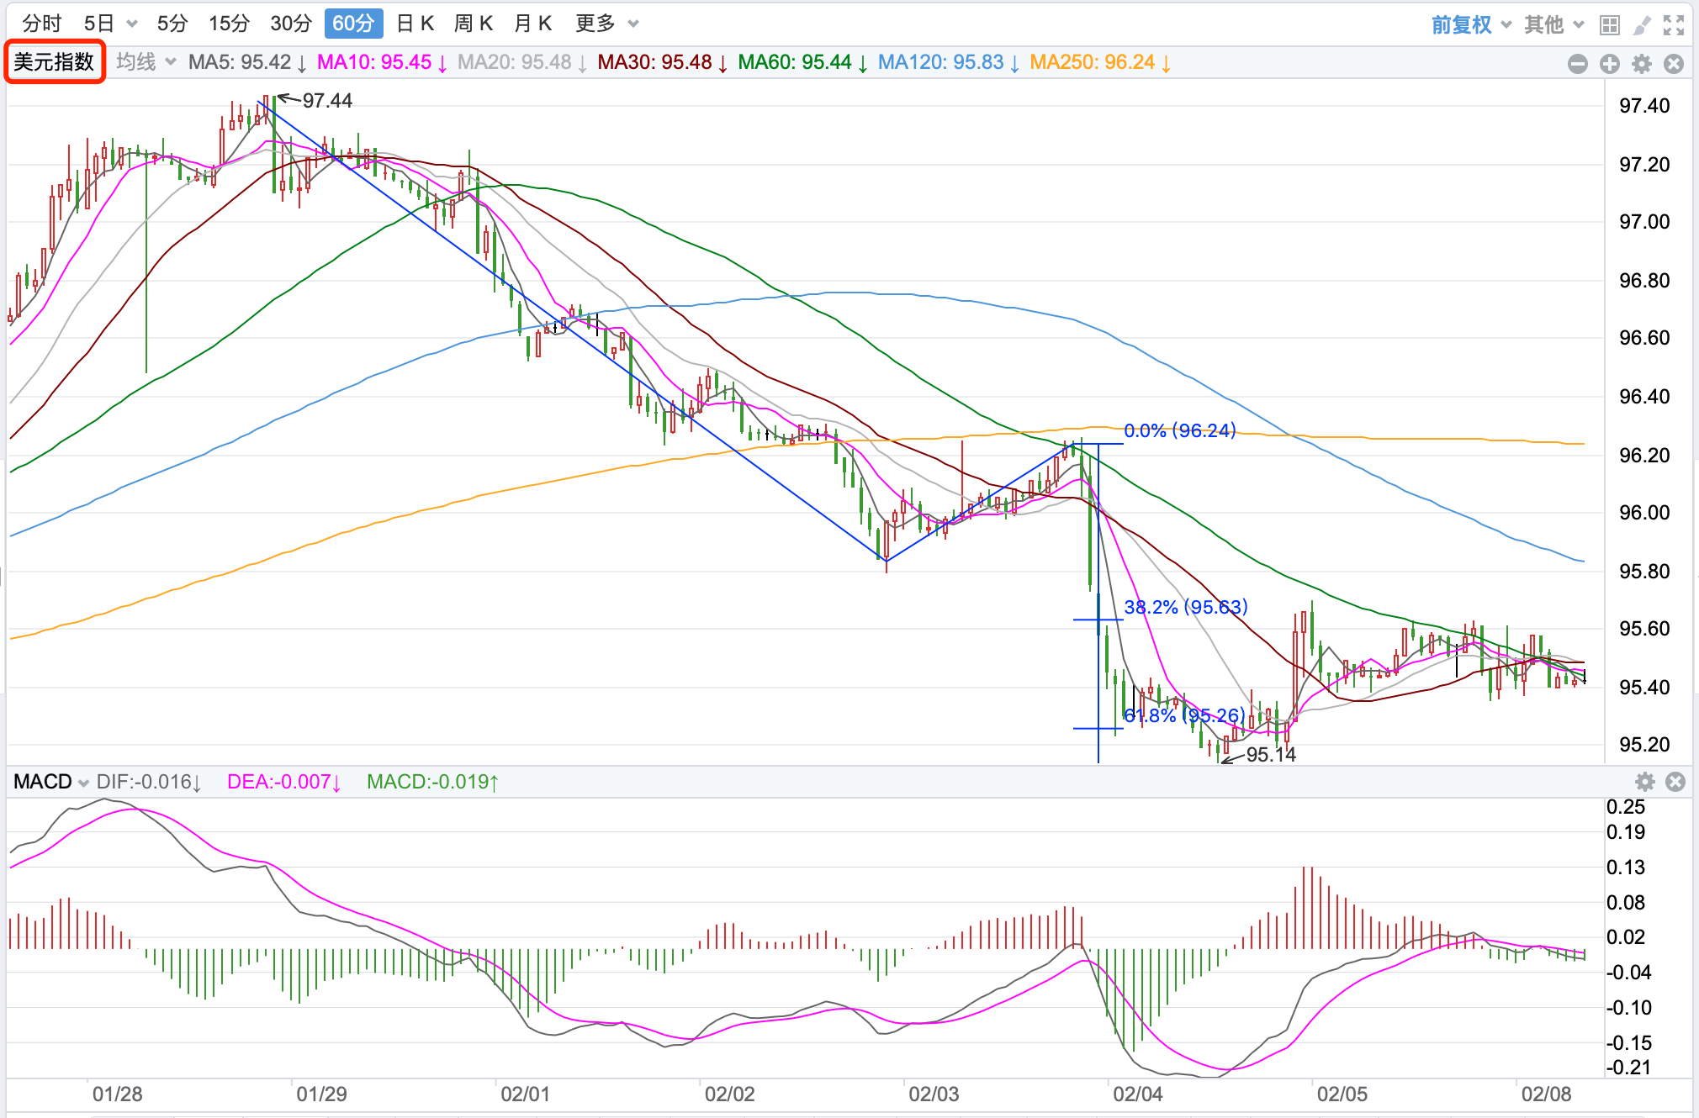Expand the MACD indicator selector dropdown
This screenshot has height=1118, width=1699.
coord(51,782)
